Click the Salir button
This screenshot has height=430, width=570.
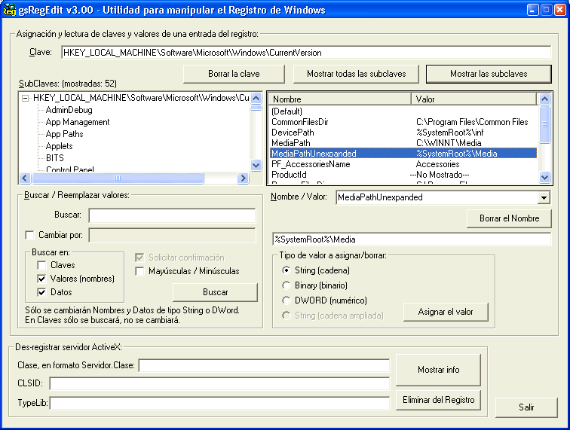click(526, 407)
